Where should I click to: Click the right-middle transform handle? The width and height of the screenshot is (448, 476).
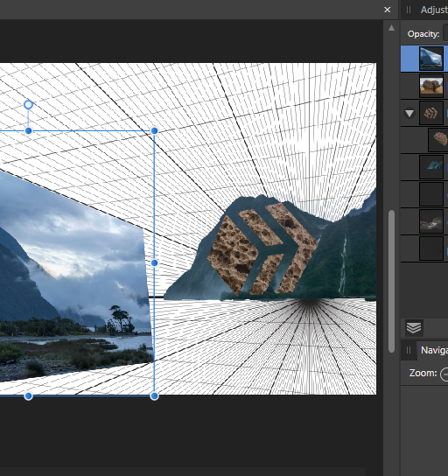pyautogui.click(x=154, y=262)
